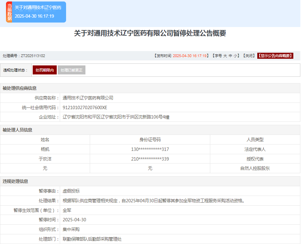Click the 授权代表 cell
The width and height of the screenshot is (301, 244).
255,159
